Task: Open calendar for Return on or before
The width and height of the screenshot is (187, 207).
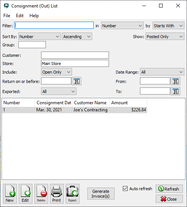Action: point(77,81)
